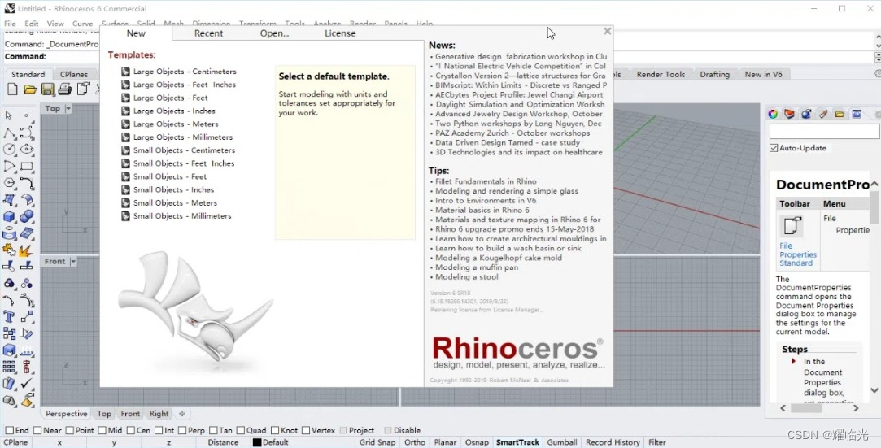Open the Front viewport title dropdown arrow

coord(73,261)
